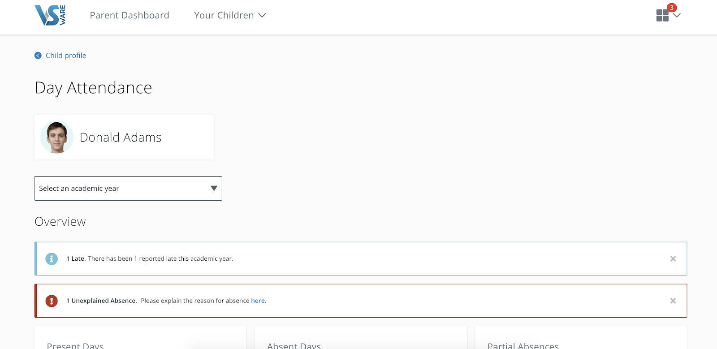Follow the "here" link to explain absence
Viewport: 717px width, 349px height.
point(258,301)
